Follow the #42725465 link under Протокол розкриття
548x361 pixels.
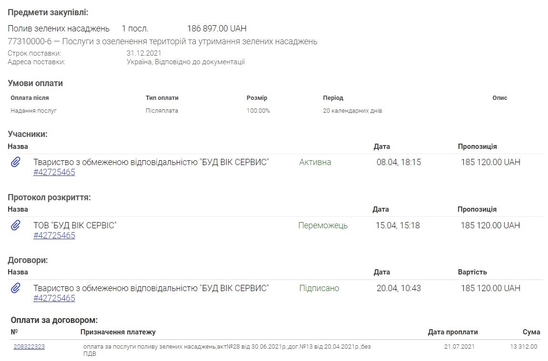click(x=54, y=235)
